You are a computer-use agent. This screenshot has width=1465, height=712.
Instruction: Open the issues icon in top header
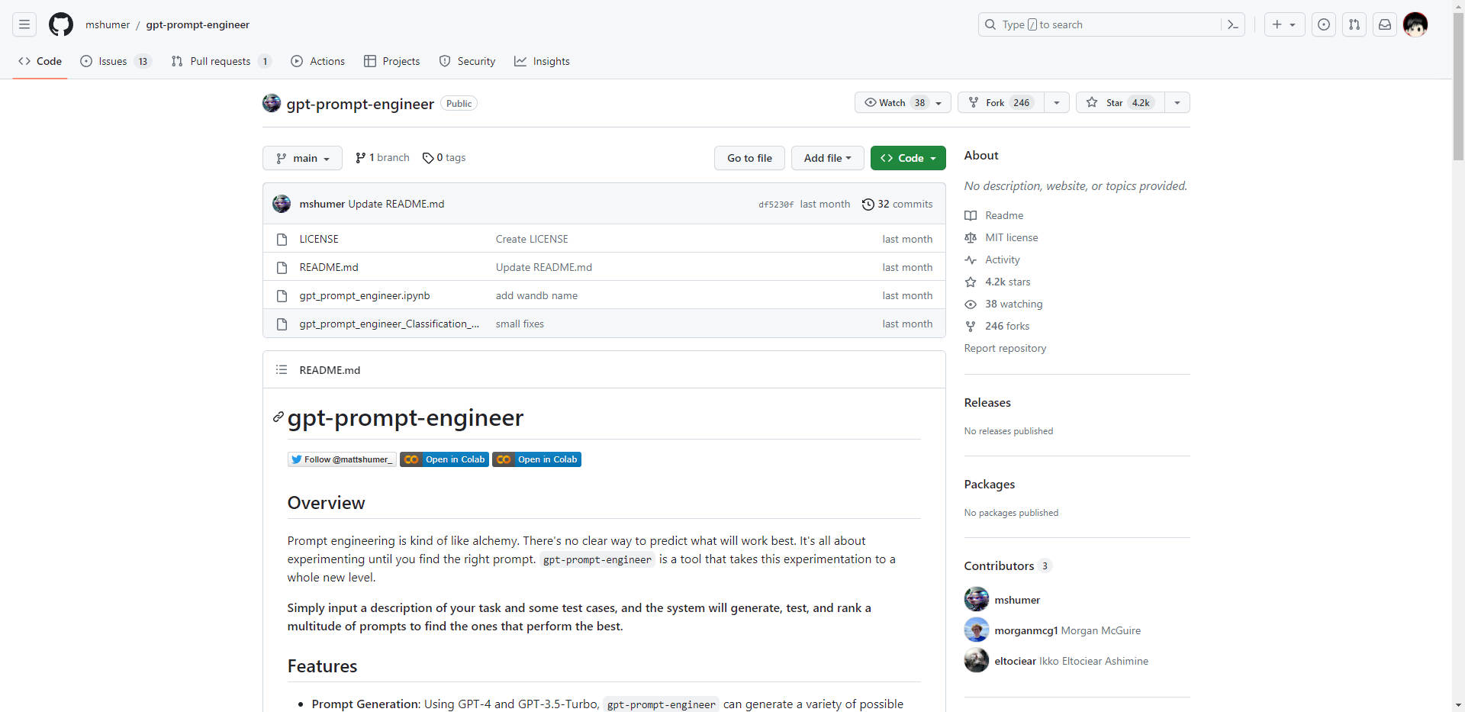pyautogui.click(x=1324, y=24)
